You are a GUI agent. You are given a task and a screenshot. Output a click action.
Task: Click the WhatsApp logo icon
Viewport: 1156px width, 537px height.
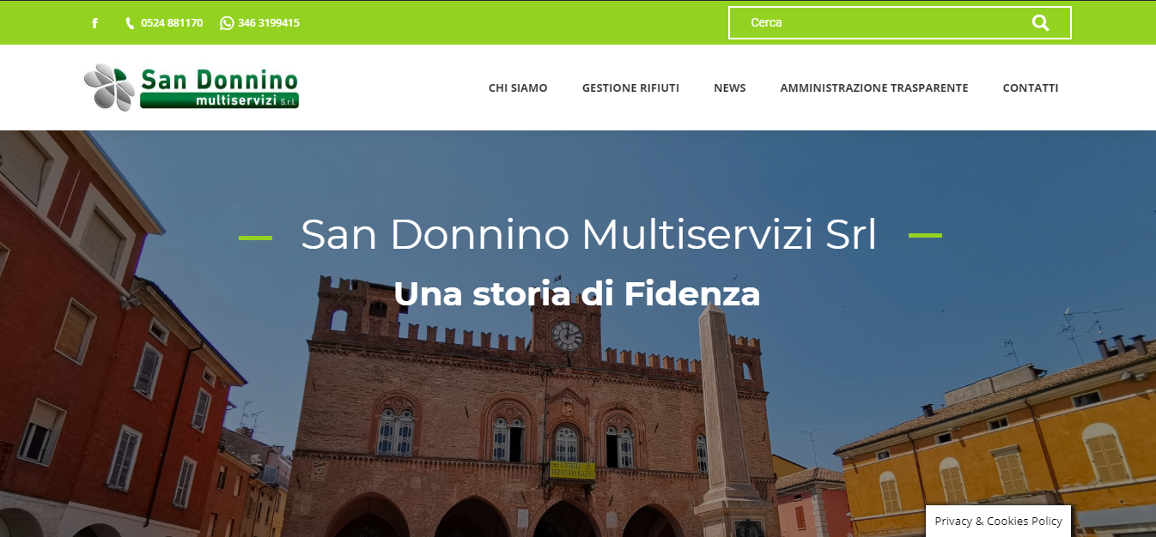(x=227, y=23)
